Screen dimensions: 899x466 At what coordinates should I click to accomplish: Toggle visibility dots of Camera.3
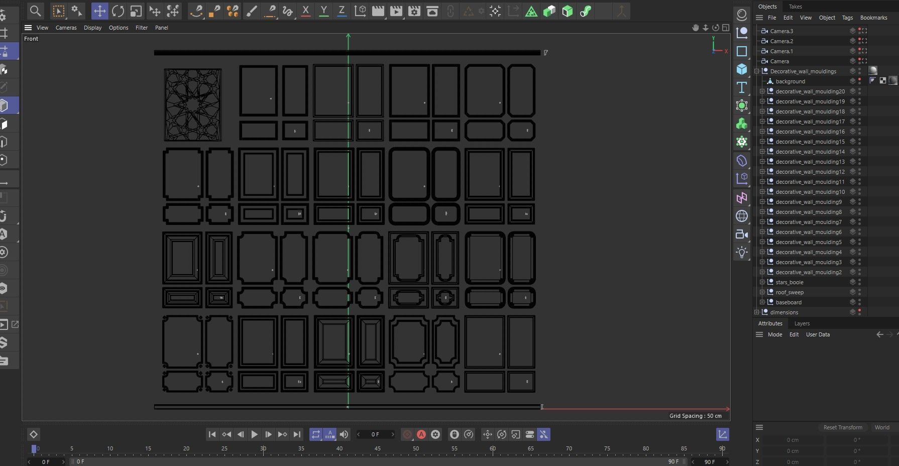click(x=859, y=31)
